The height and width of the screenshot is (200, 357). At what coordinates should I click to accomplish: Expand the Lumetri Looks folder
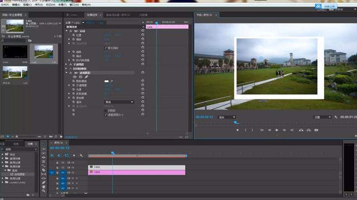pyautogui.click(x=2, y=182)
